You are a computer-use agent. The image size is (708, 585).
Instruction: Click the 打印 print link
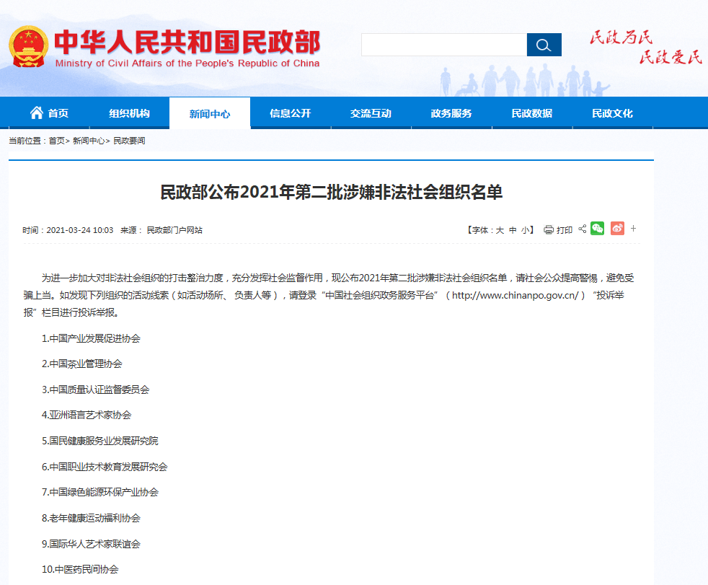pyautogui.click(x=565, y=230)
